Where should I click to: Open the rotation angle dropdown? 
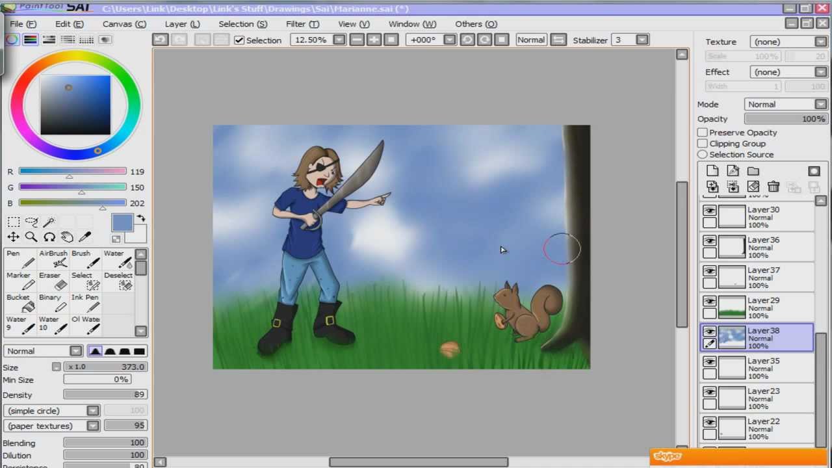pyautogui.click(x=449, y=40)
